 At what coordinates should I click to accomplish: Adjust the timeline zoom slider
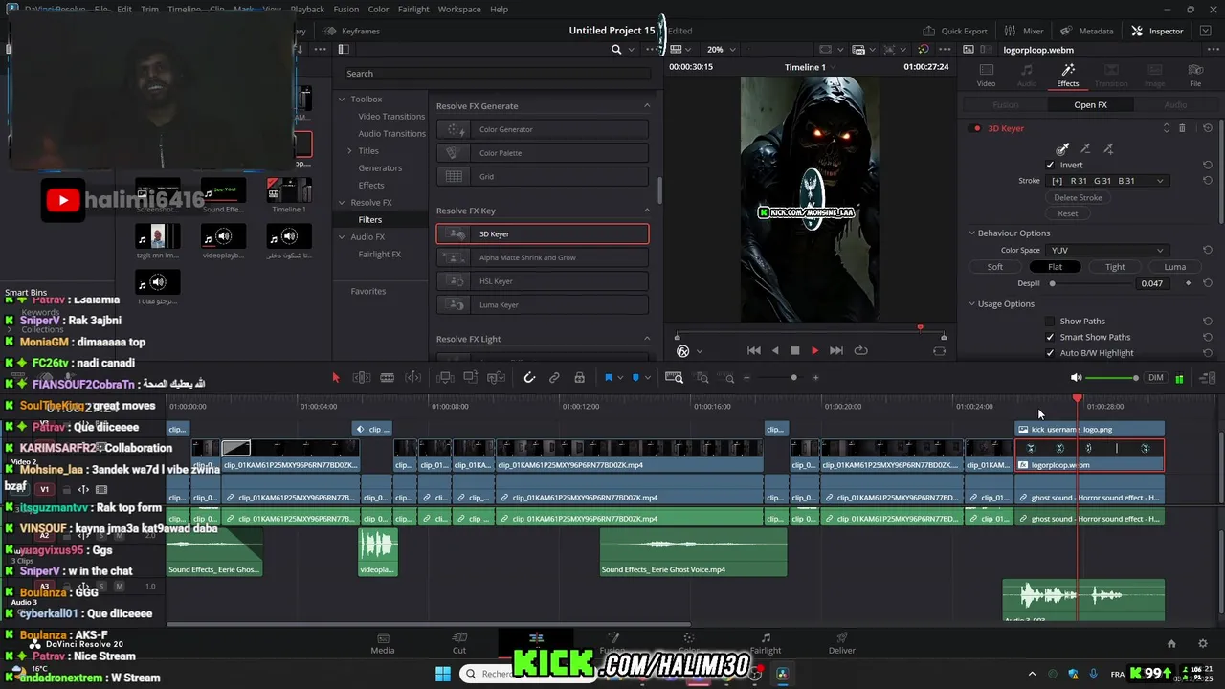pyautogui.click(x=793, y=378)
